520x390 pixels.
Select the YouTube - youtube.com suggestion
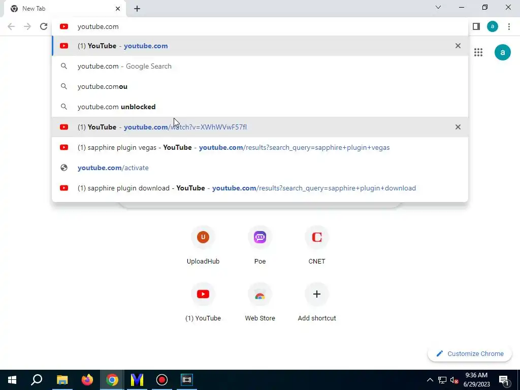point(260,46)
